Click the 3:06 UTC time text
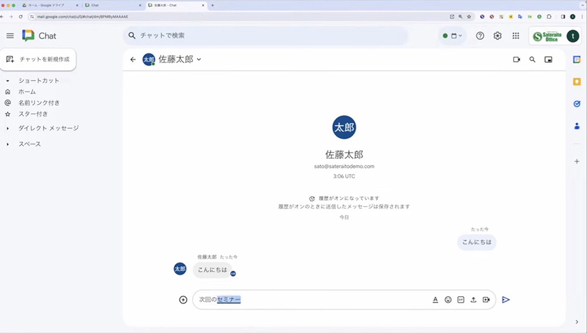587x333 pixels. click(x=344, y=176)
